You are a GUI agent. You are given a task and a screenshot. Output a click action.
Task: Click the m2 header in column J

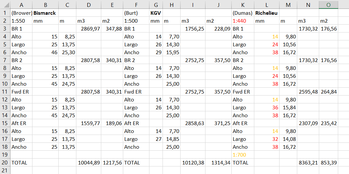pos(218,21)
